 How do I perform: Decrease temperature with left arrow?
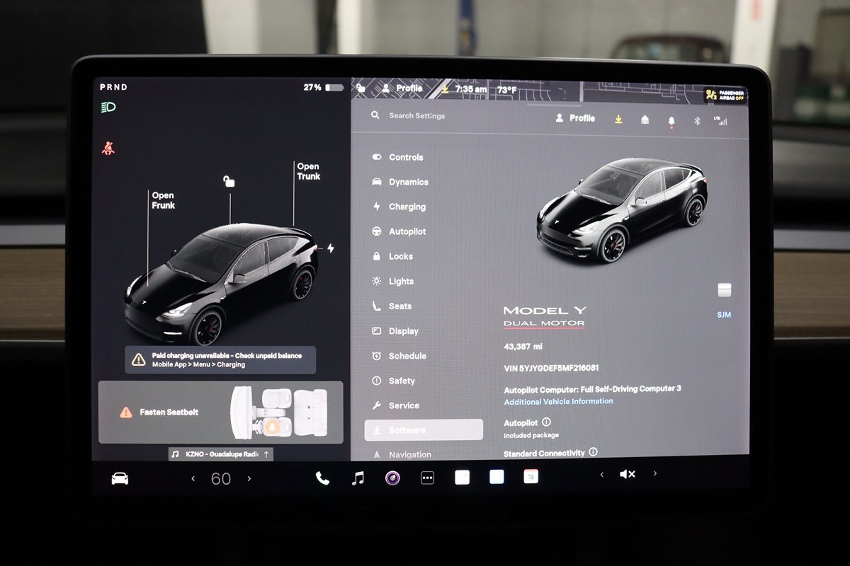pyautogui.click(x=193, y=479)
